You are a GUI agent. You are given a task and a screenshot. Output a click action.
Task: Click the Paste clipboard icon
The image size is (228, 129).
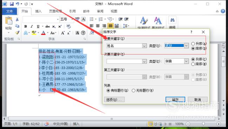8,21
